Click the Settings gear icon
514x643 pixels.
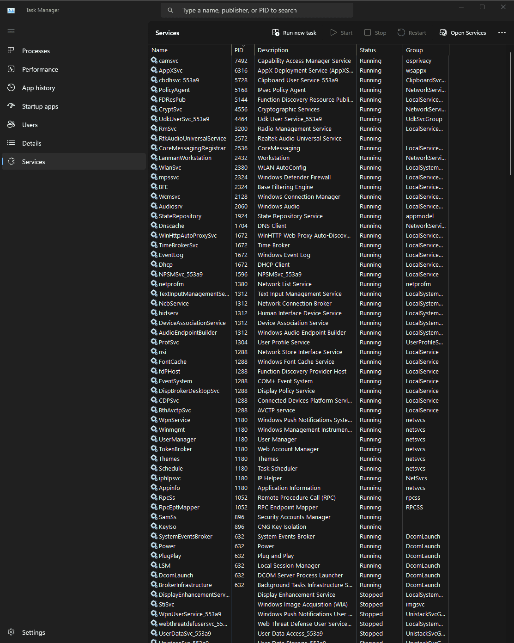pyautogui.click(x=11, y=632)
